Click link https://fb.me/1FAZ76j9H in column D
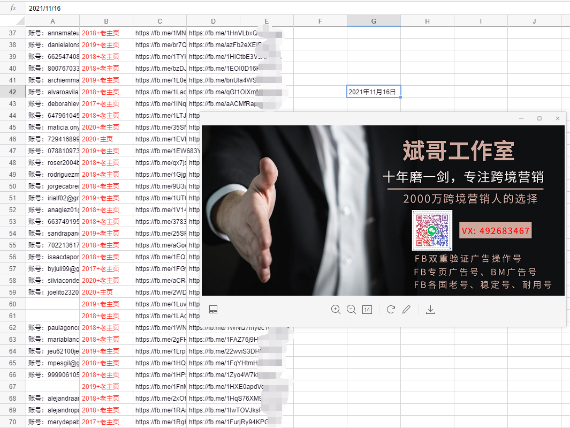The width and height of the screenshot is (570, 428). click(x=223, y=339)
